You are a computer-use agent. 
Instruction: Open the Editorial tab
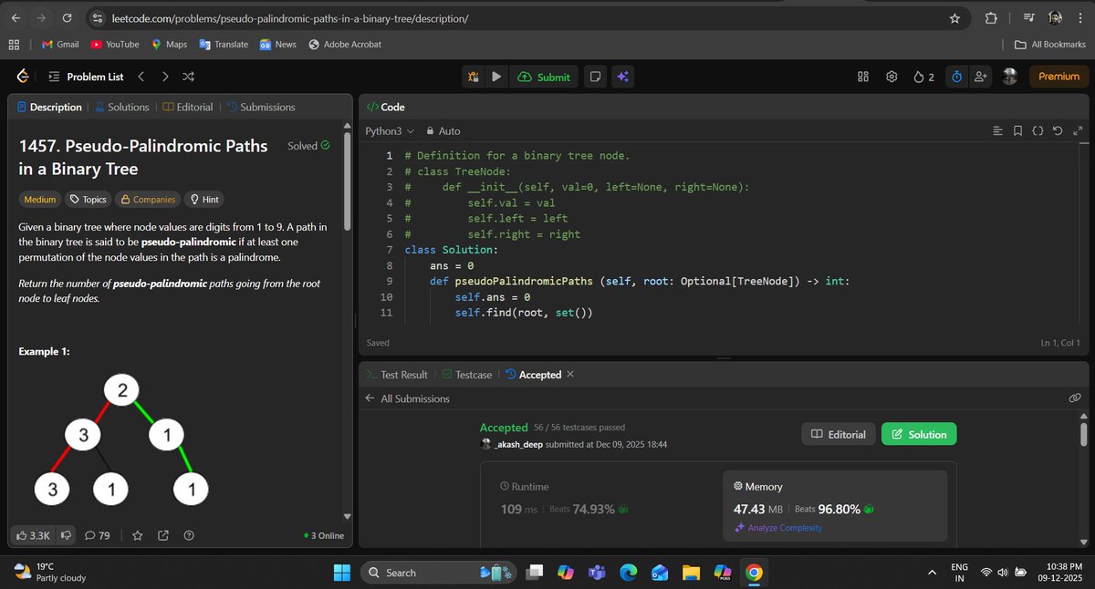(x=188, y=107)
